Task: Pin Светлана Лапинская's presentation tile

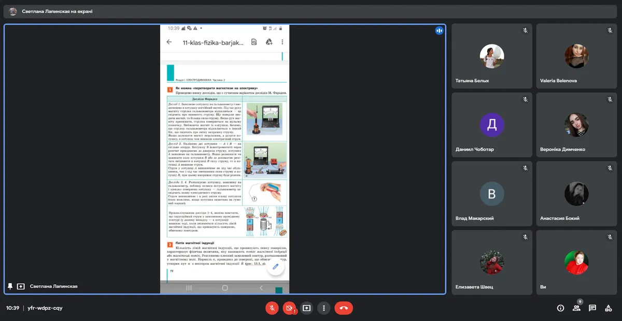Action: click(10, 286)
